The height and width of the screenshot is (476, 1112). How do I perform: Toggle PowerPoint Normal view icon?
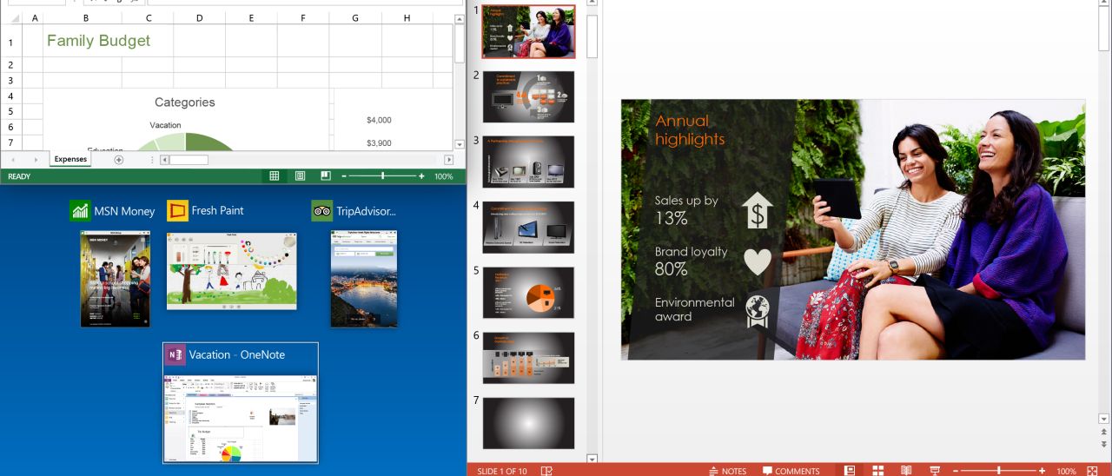pos(850,471)
